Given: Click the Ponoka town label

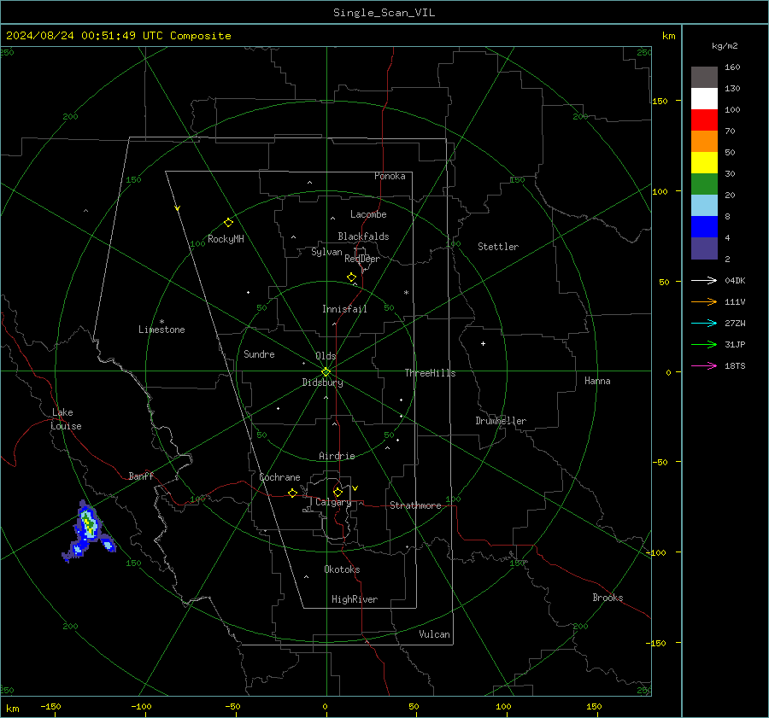Looking at the screenshot, I should pyautogui.click(x=390, y=176).
